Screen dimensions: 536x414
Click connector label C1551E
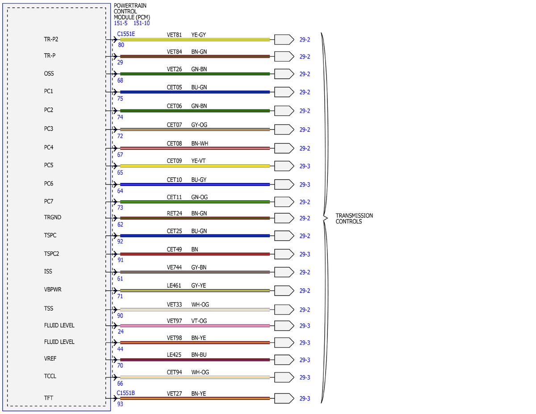coord(126,33)
